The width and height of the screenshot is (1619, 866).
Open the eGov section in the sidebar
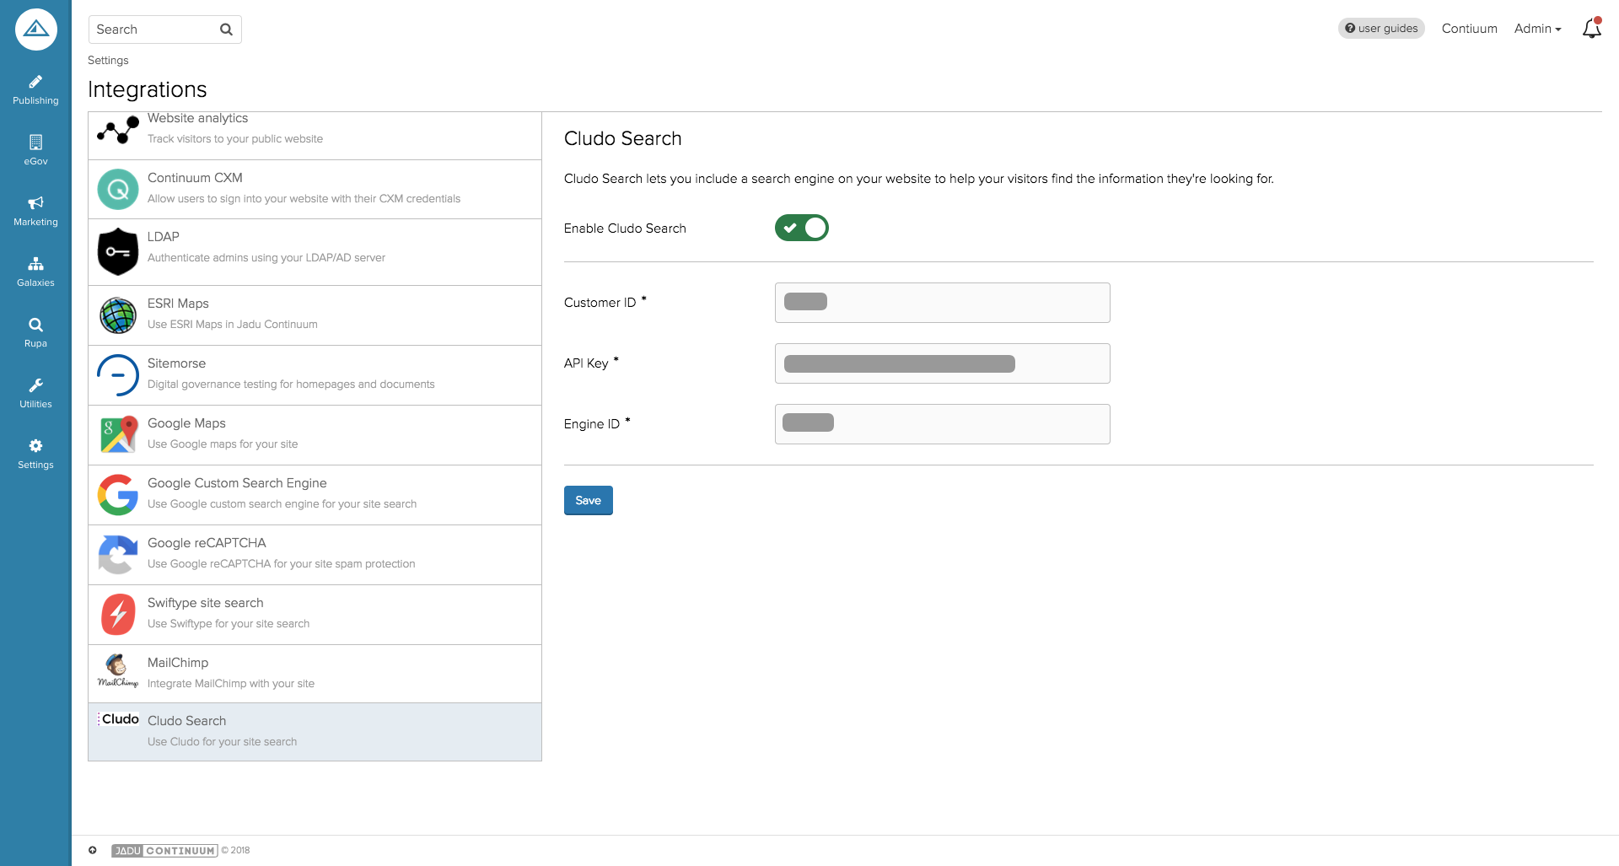35,151
